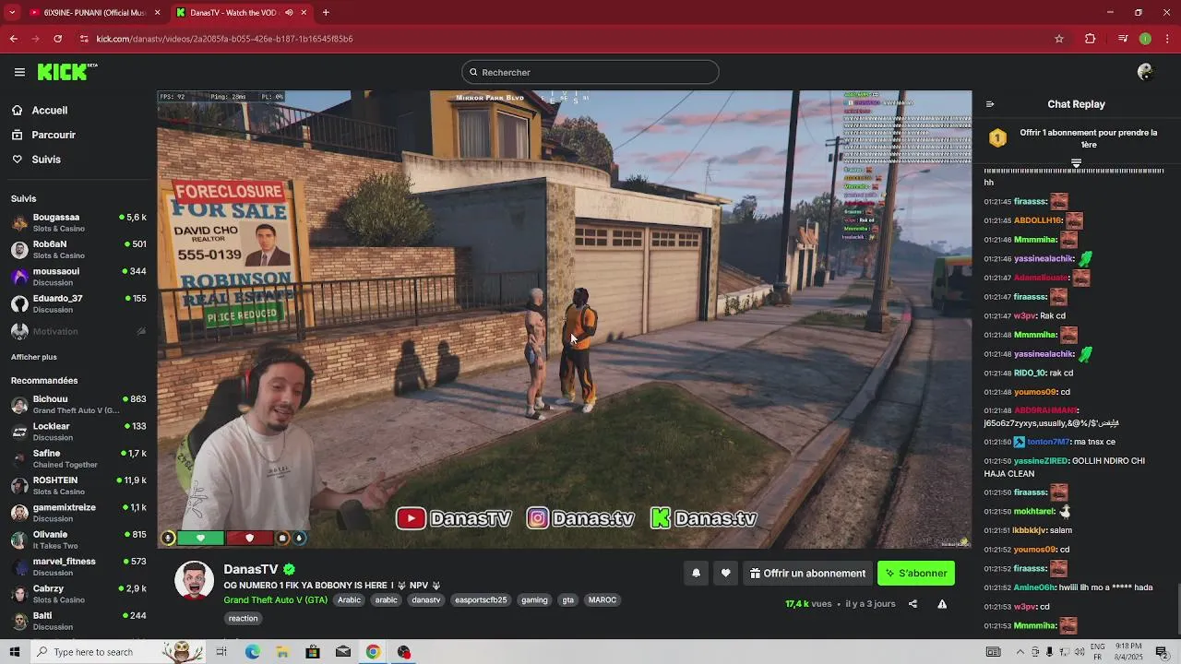The height and width of the screenshot is (664, 1181).
Task: Close the 6IX9INE PUNANI tab
Action: coord(157,13)
